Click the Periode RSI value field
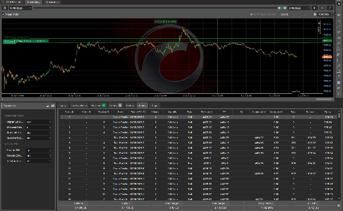The height and width of the screenshot is (211, 343). pos(38,150)
